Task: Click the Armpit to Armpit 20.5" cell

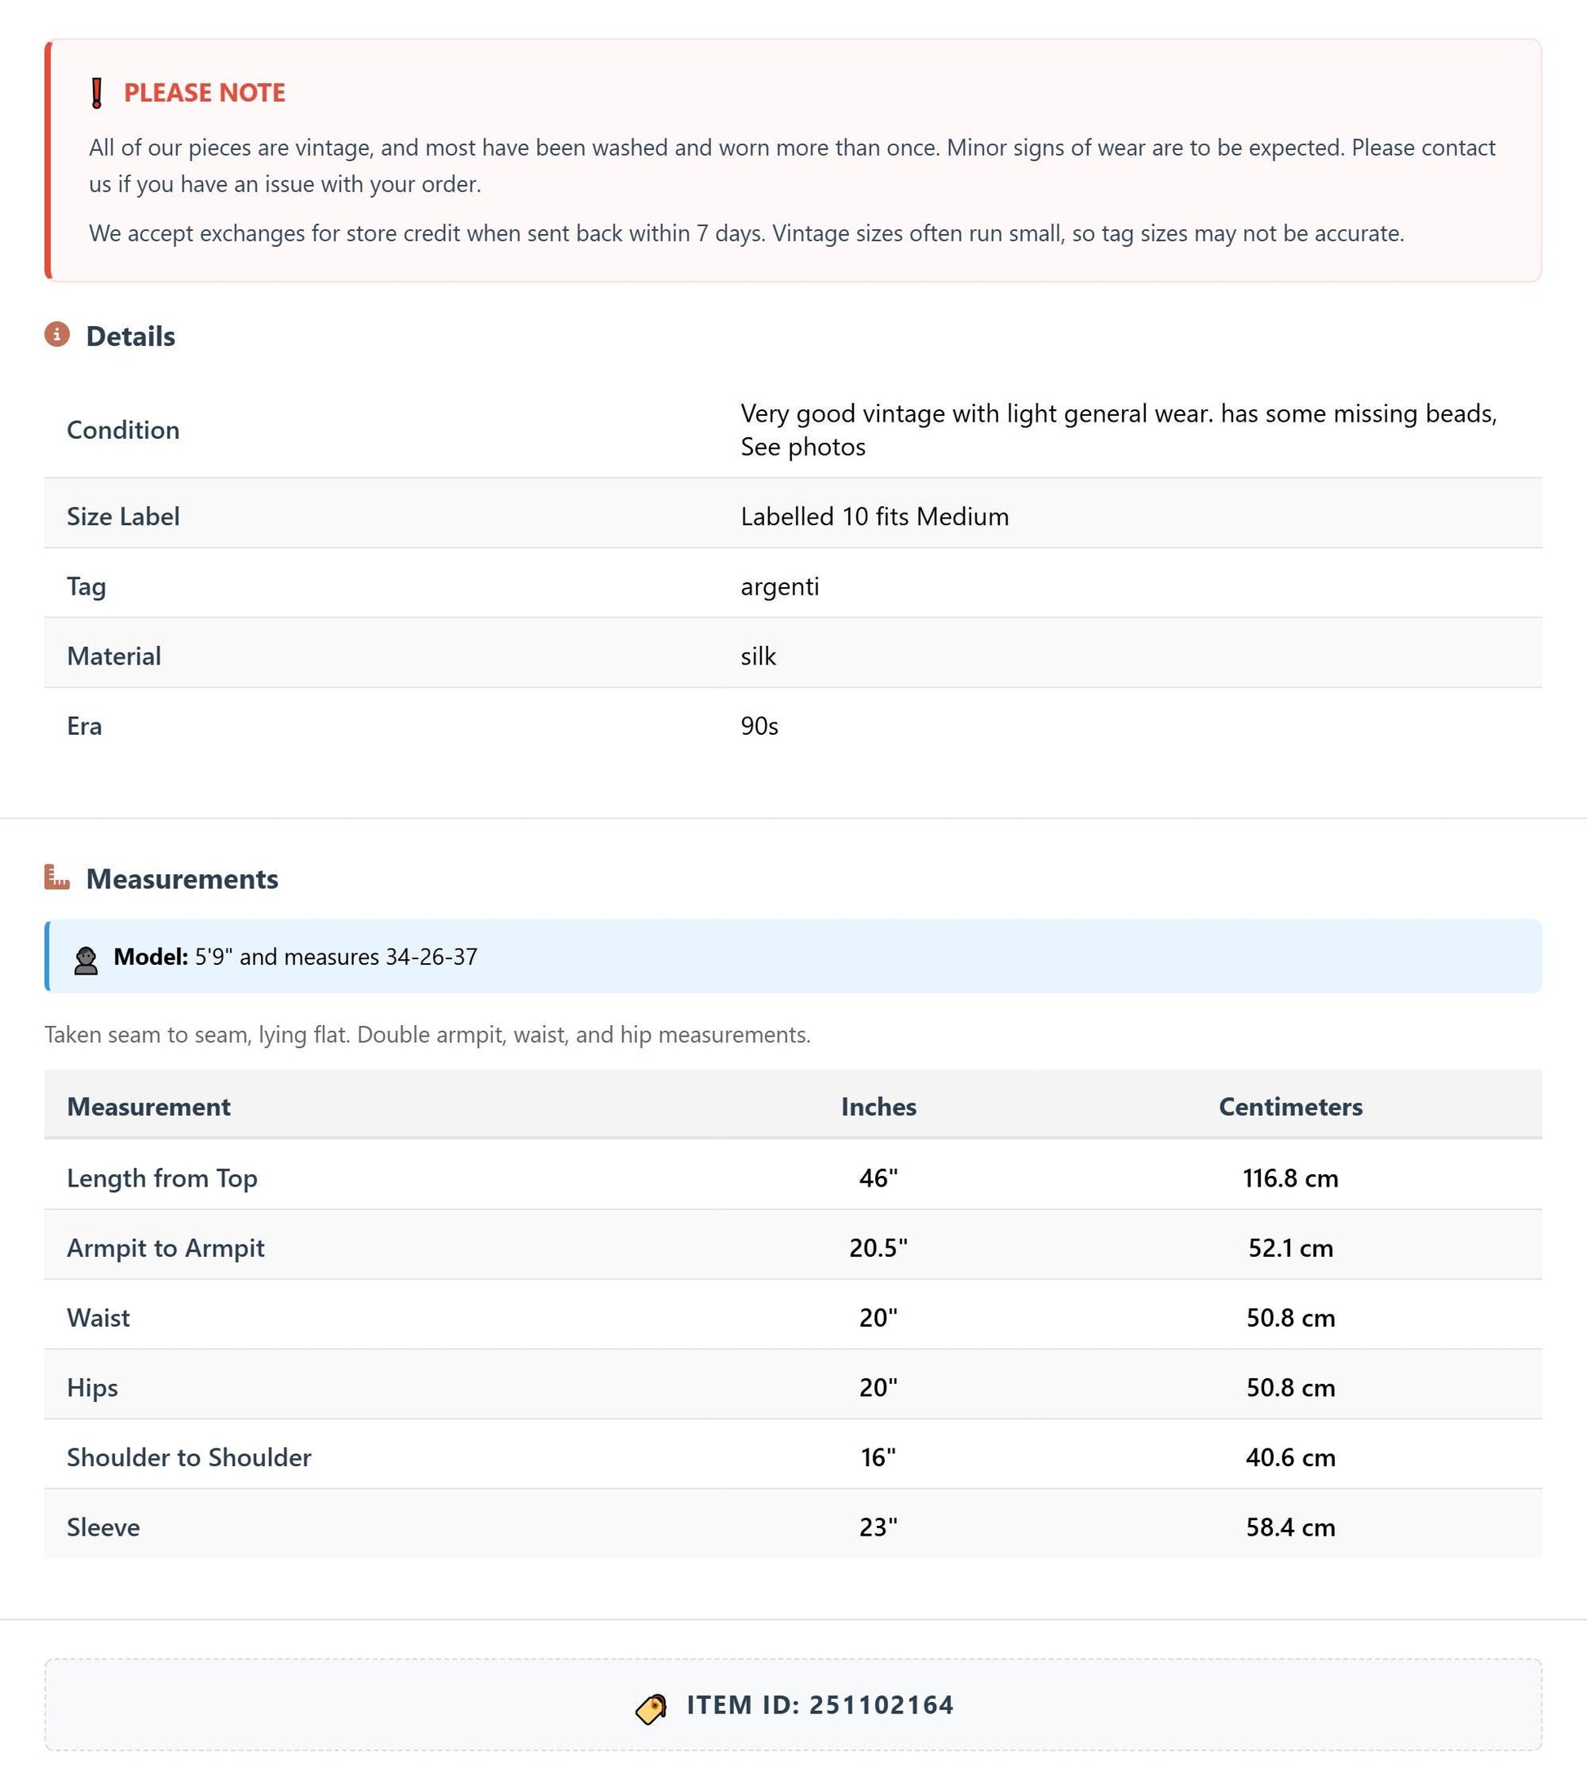Action: [878, 1247]
